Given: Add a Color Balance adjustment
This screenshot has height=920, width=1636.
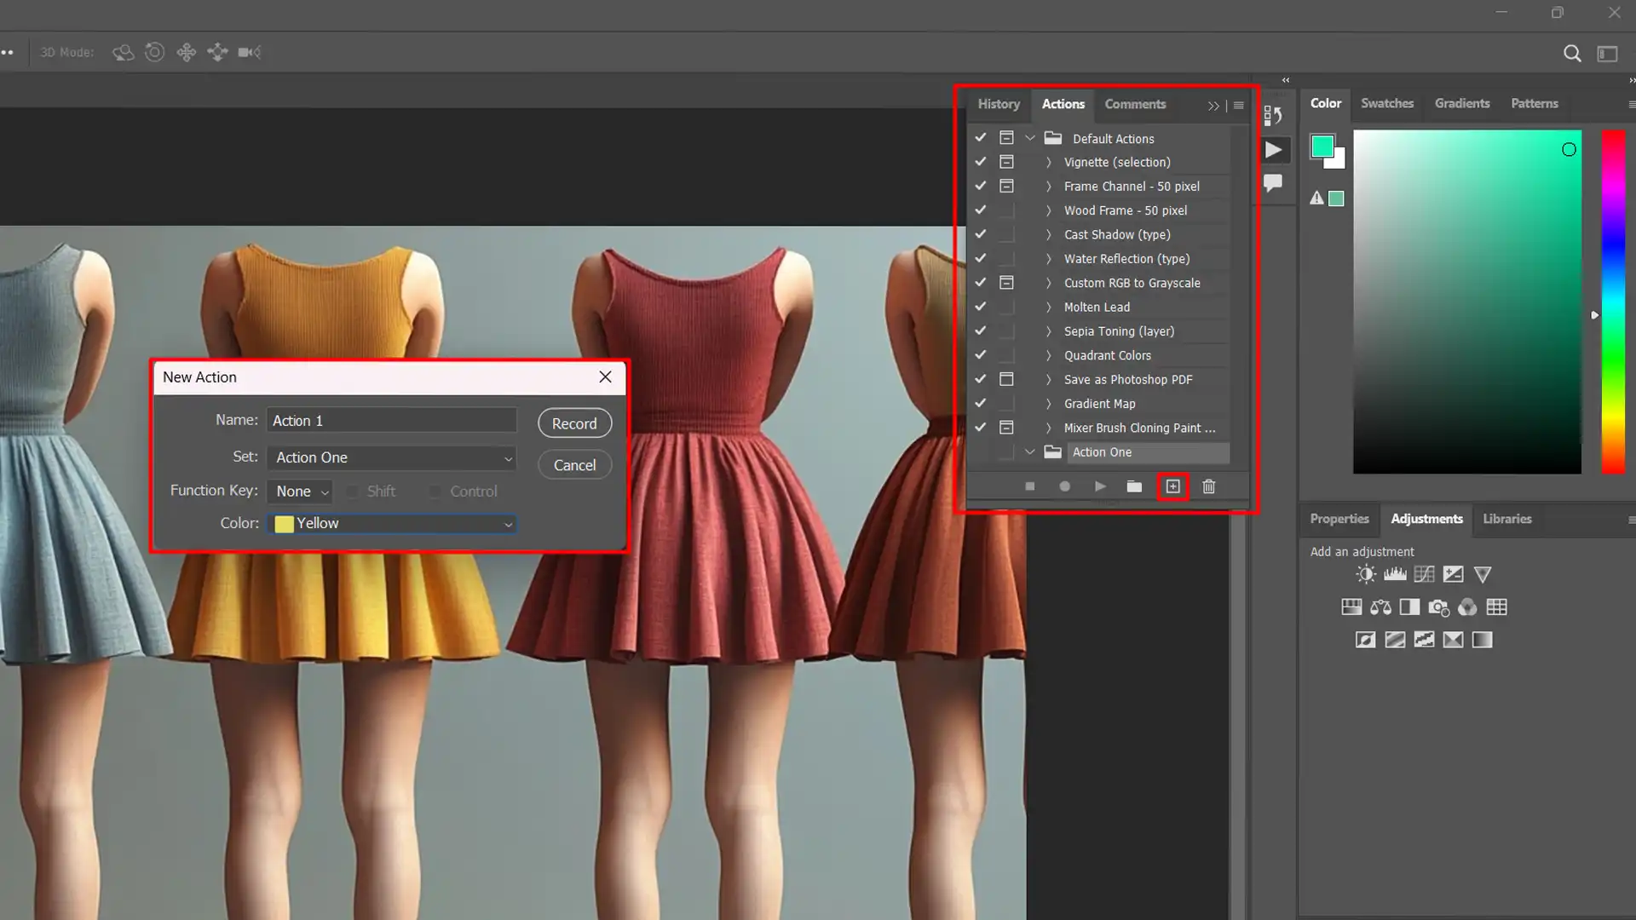Looking at the screenshot, I should [1380, 607].
